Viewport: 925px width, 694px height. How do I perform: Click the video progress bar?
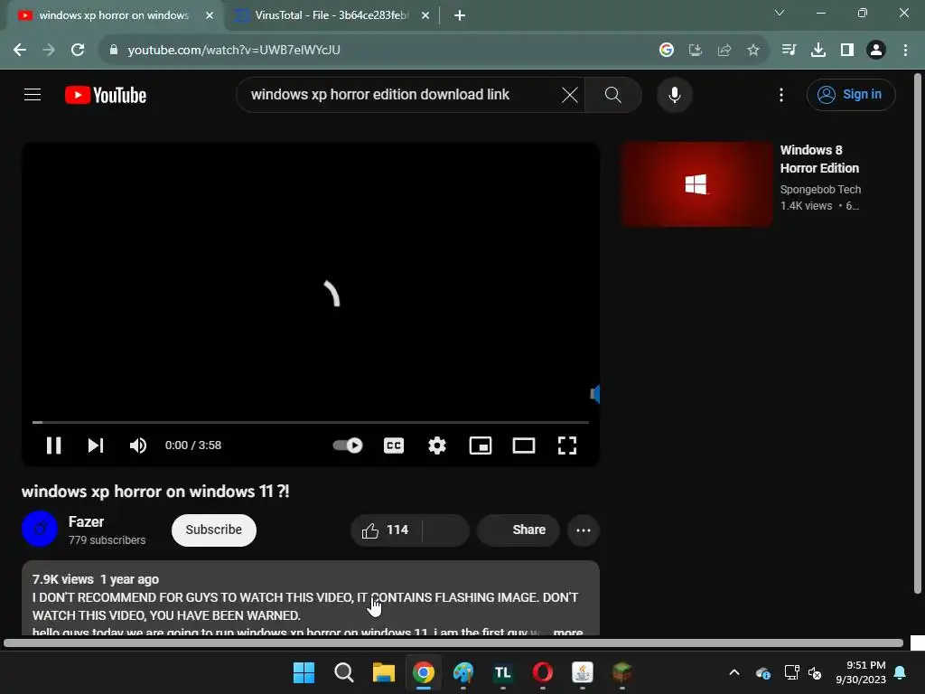click(x=311, y=422)
